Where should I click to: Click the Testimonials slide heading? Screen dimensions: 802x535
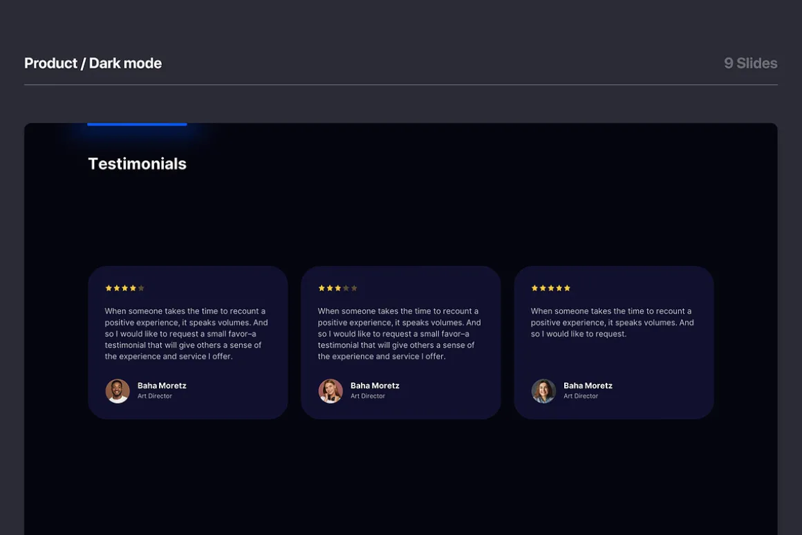point(137,164)
